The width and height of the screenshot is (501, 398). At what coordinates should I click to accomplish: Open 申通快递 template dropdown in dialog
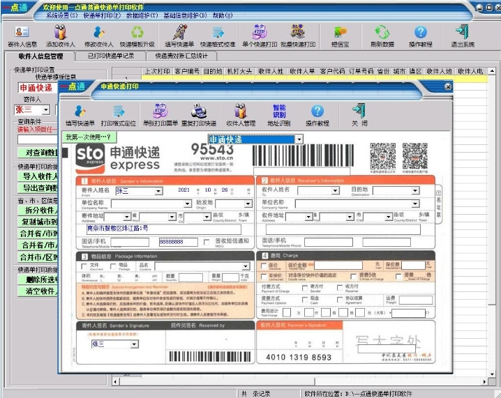pyautogui.click(x=299, y=139)
